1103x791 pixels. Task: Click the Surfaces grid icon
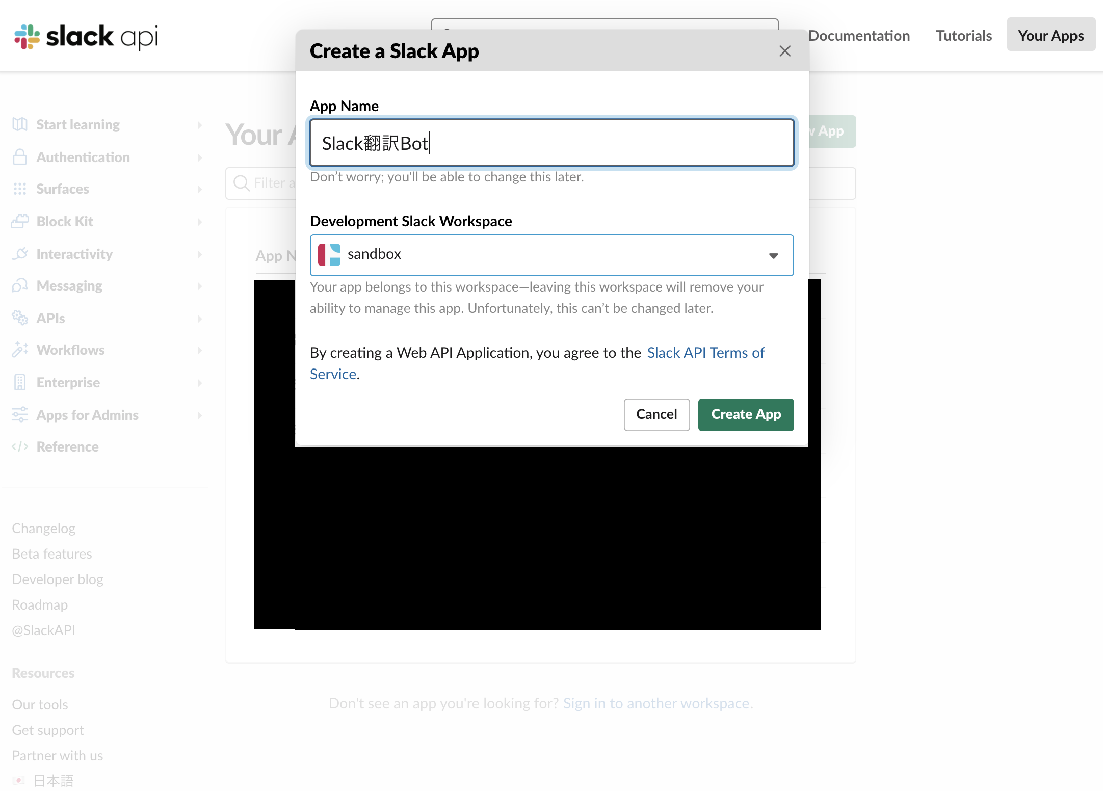pyautogui.click(x=20, y=189)
